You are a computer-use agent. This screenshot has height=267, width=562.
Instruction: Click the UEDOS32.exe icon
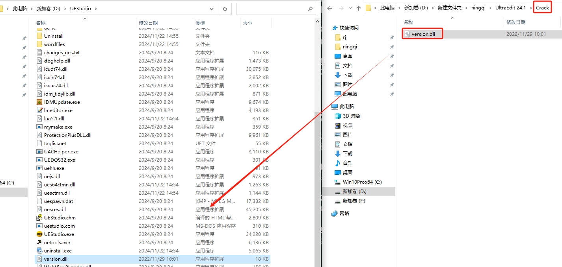tap(39, 160)
